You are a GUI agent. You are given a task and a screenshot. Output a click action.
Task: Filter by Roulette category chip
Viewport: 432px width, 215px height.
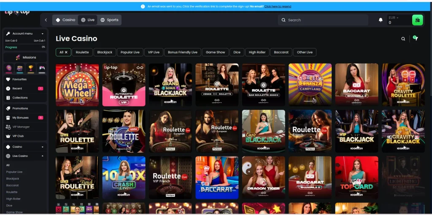point(82,52)
